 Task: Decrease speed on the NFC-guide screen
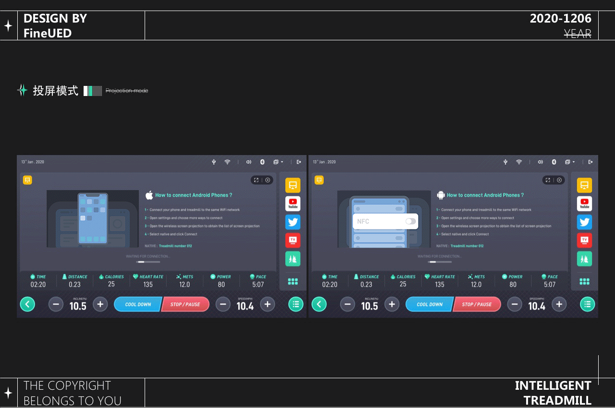coord(515,304)
